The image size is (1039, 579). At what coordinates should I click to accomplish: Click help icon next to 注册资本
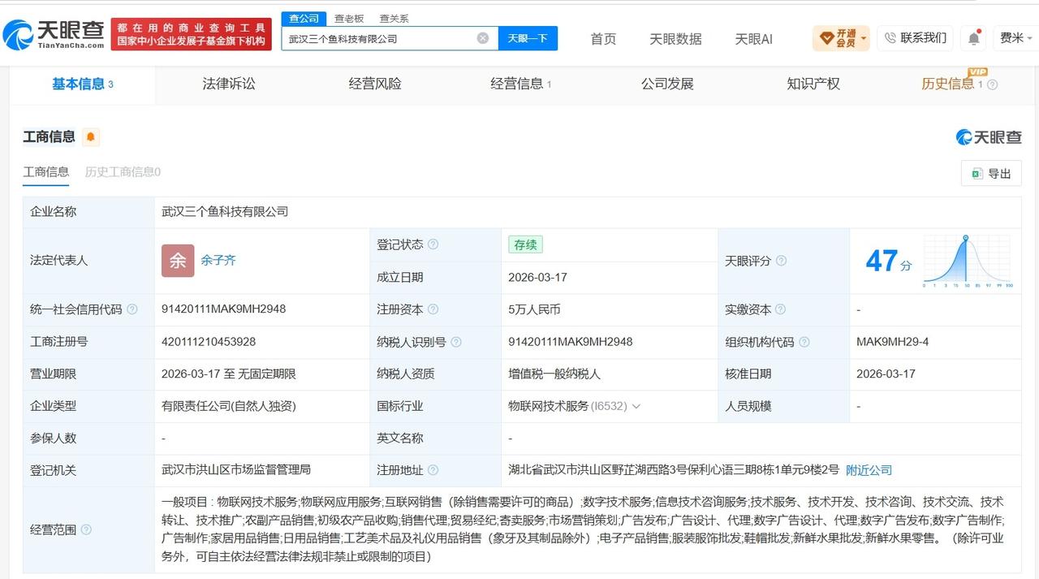tap(433, 309)
